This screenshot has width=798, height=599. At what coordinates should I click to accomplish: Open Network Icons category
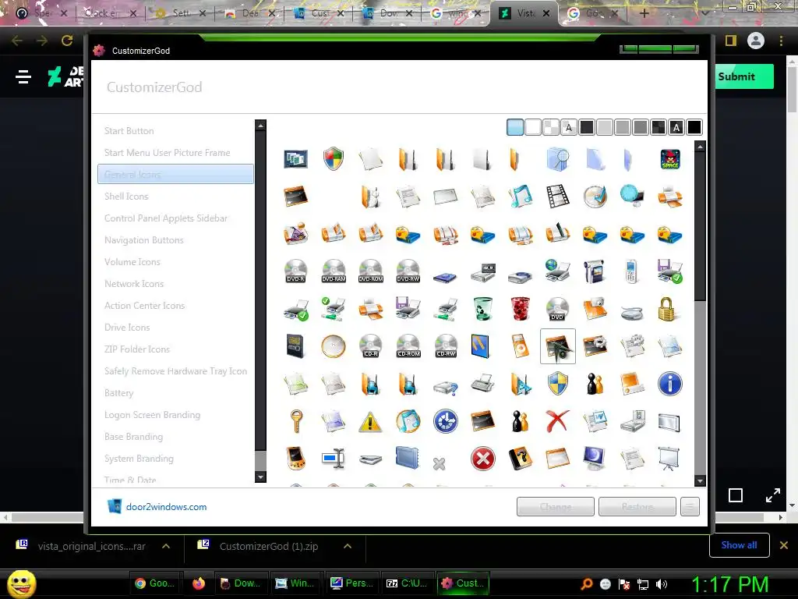(x=134, y=284)
